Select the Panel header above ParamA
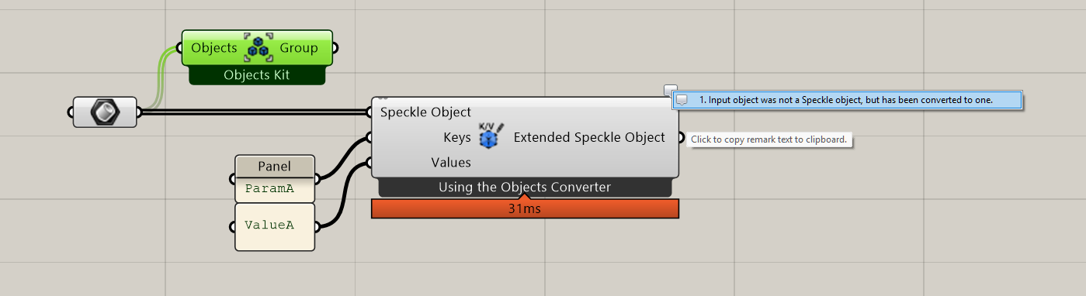 (x=275, y=167)
